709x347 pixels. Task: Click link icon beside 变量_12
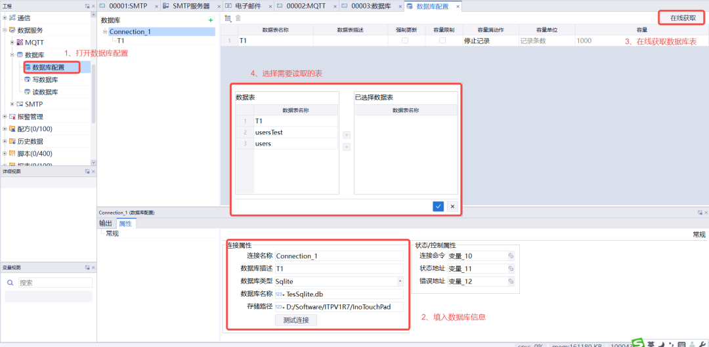[511, 281]
